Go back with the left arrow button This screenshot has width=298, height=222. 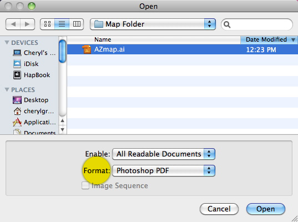click(13, 24)
